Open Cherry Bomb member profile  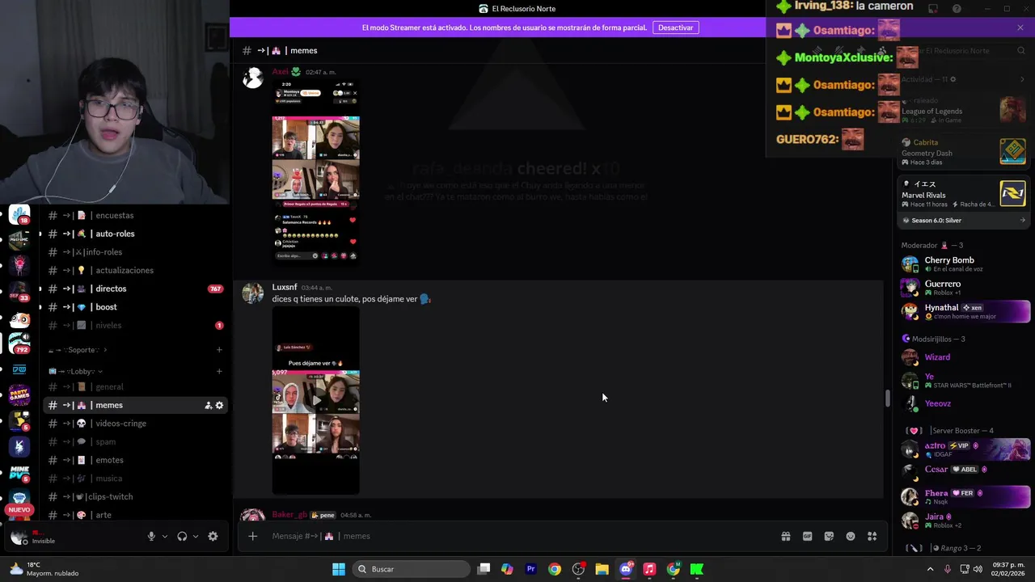964,264
